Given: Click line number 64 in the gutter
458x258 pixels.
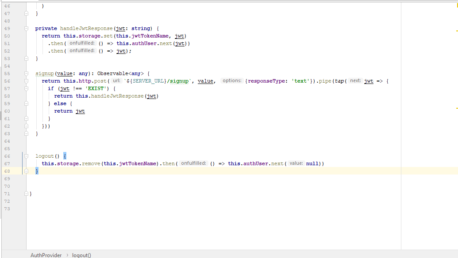Looking at the screenshot, I should pyautogui.click(x=7, y=141).
